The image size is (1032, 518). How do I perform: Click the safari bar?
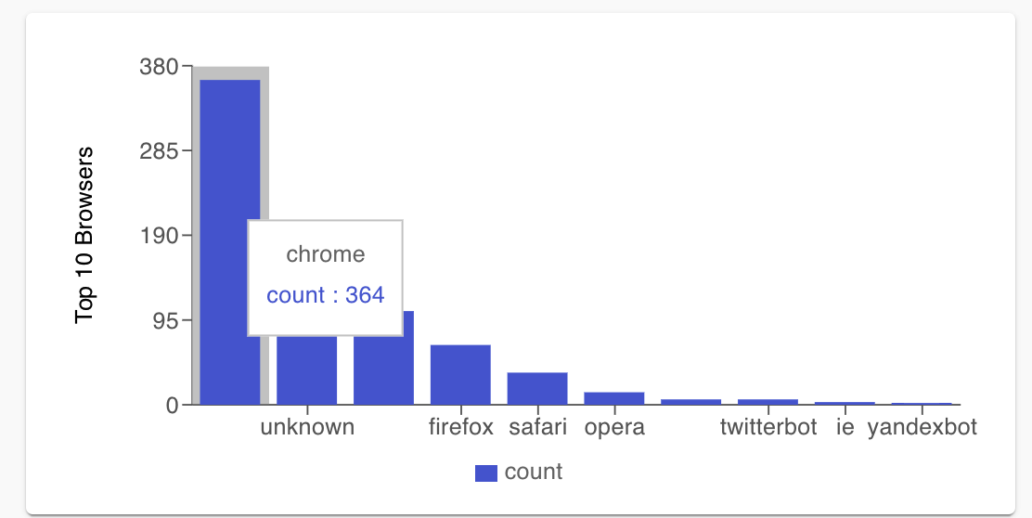click(x=537, y=388)
